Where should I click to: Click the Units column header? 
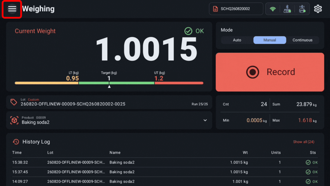276,152
